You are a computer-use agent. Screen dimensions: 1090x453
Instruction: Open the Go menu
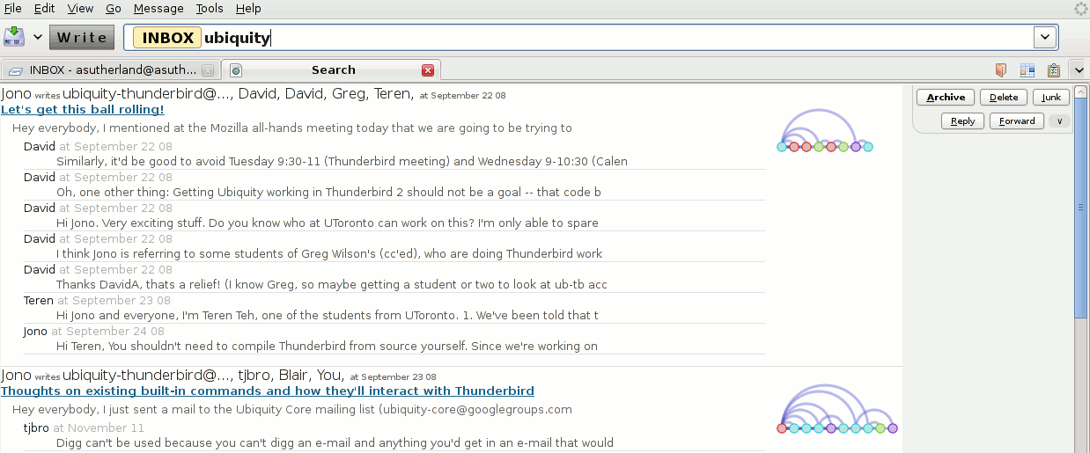(114, 8)
